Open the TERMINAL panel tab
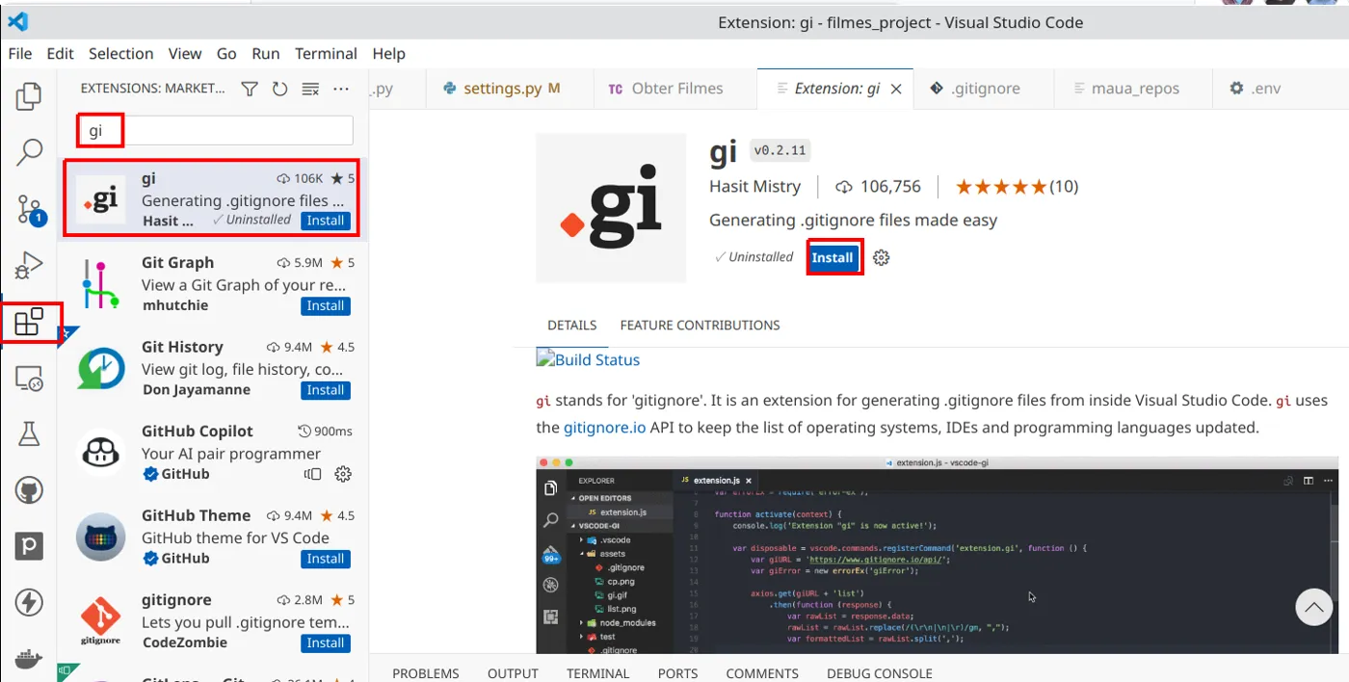Image resolution: width=1349 pixels, height=682 pixels. click(x=598, y=673)
